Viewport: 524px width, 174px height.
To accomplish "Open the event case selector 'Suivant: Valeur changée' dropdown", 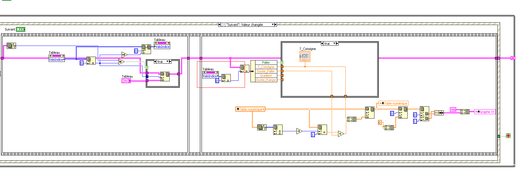I will coord(273,25).
